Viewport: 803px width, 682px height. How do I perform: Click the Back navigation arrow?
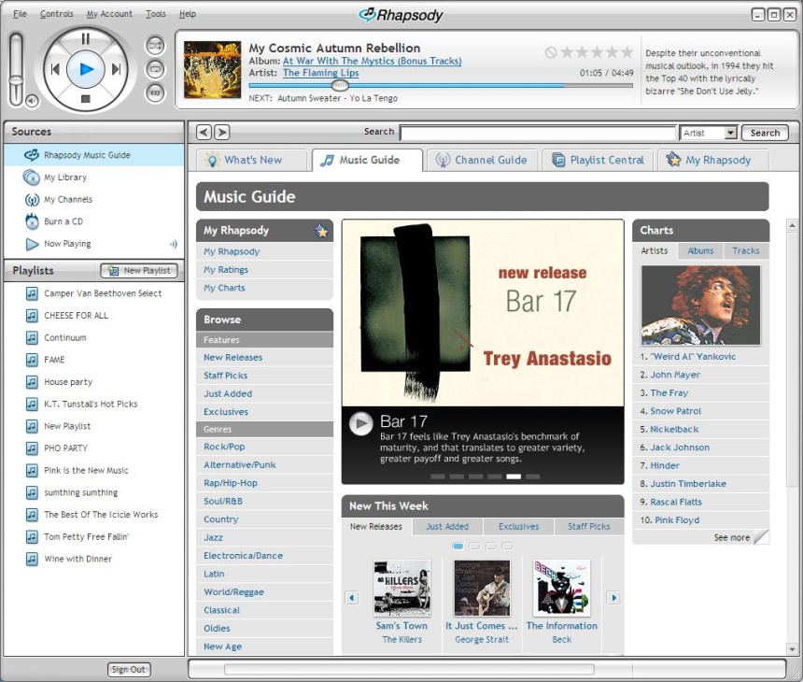click(204, 133)
